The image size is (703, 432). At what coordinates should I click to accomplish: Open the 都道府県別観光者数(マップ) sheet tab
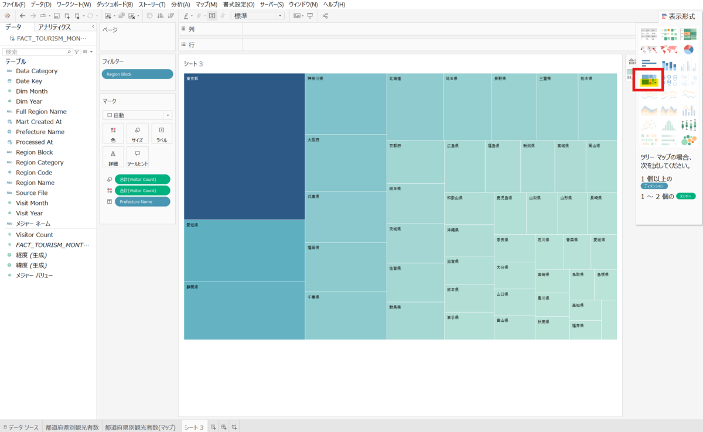pyautogui.click(x=140, y=427)
